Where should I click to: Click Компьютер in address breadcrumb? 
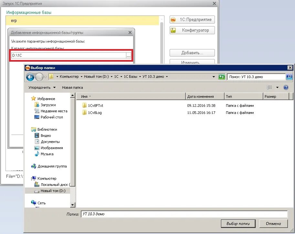click(x=69, y=77)
